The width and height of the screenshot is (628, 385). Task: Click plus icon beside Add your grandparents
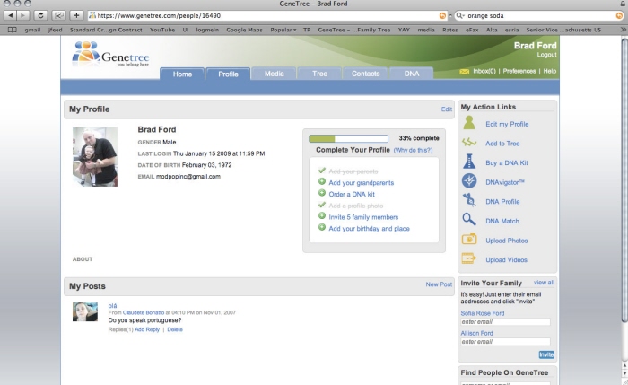[x=321, y=181]
